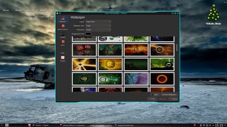Open the 002.mp4 desktop file
The image size is (227, 127).
tap(18, 10)
